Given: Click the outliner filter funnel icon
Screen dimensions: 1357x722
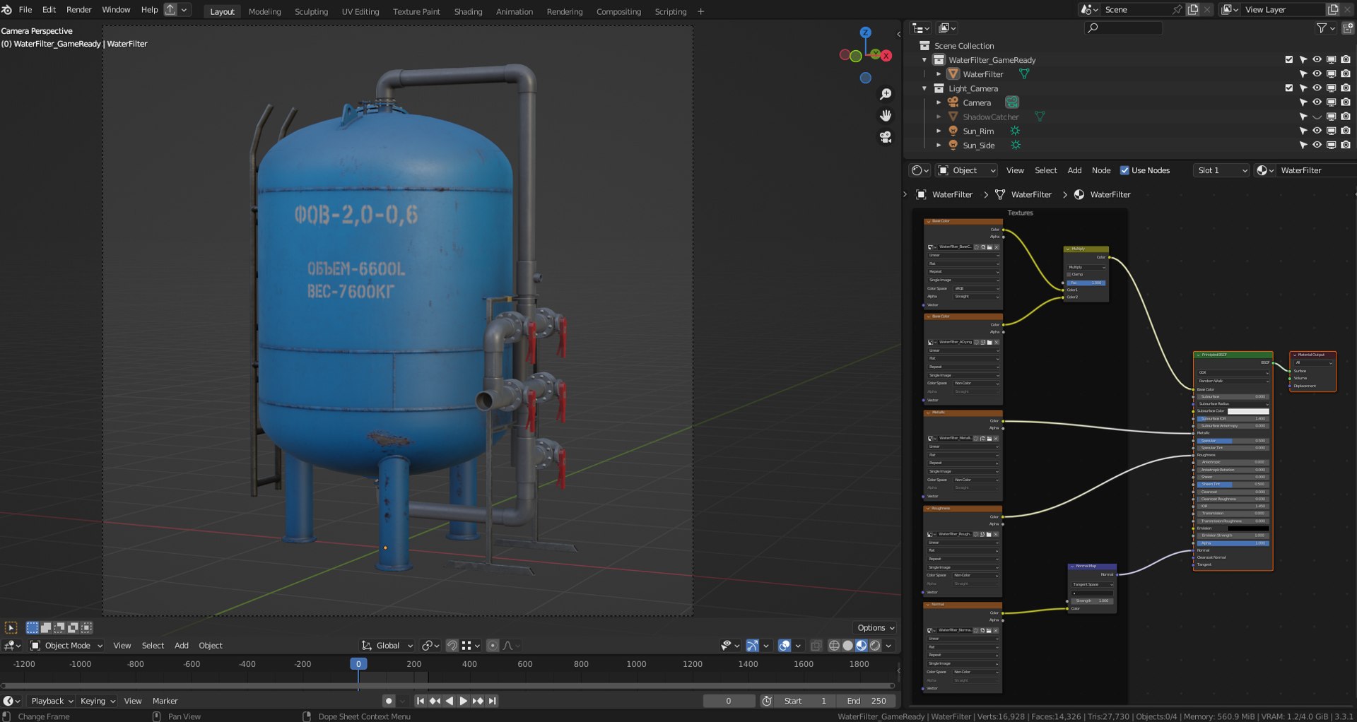Looking at the screenshot, I should click(x=1321, y=28).
